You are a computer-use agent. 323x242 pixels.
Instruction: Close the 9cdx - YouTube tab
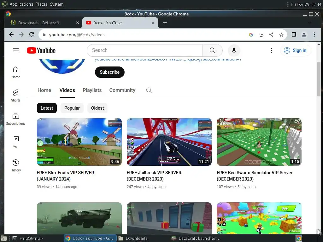[153, 23]
